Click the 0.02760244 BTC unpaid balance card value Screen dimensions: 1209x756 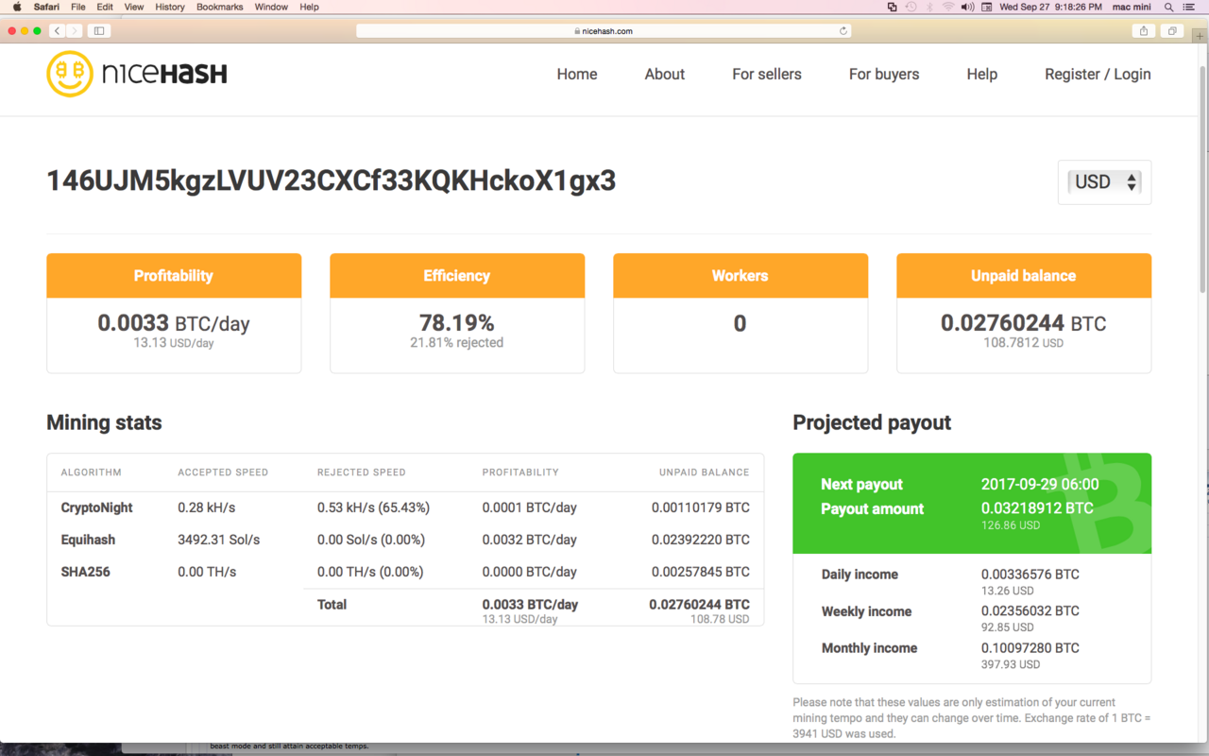pos(1024,323)
